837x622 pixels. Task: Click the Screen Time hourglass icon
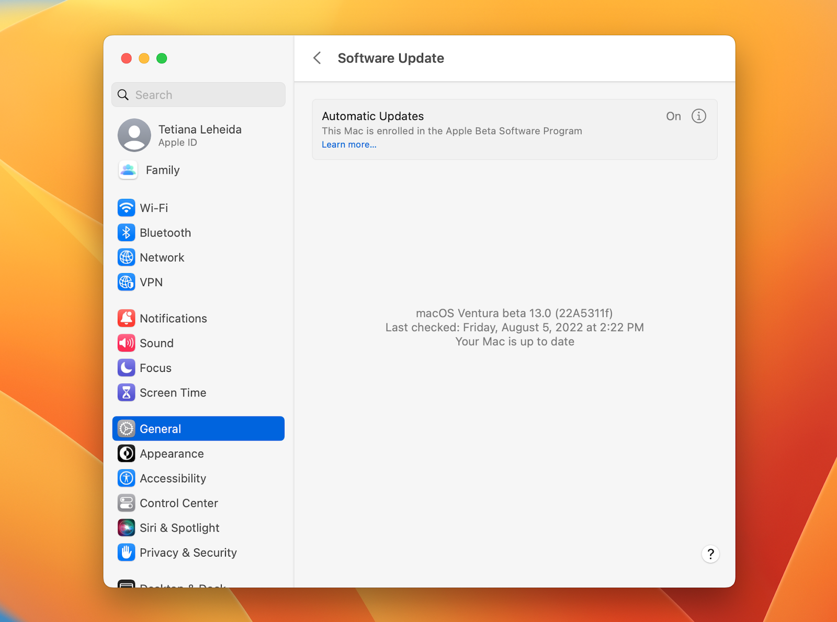click(126, 392)
